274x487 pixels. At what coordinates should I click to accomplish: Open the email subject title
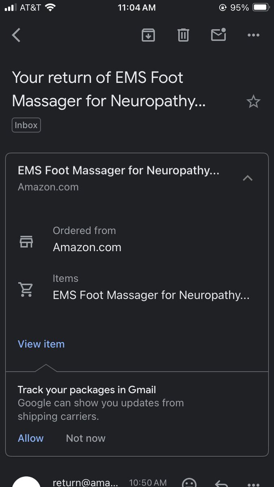(x=109, y=89)
